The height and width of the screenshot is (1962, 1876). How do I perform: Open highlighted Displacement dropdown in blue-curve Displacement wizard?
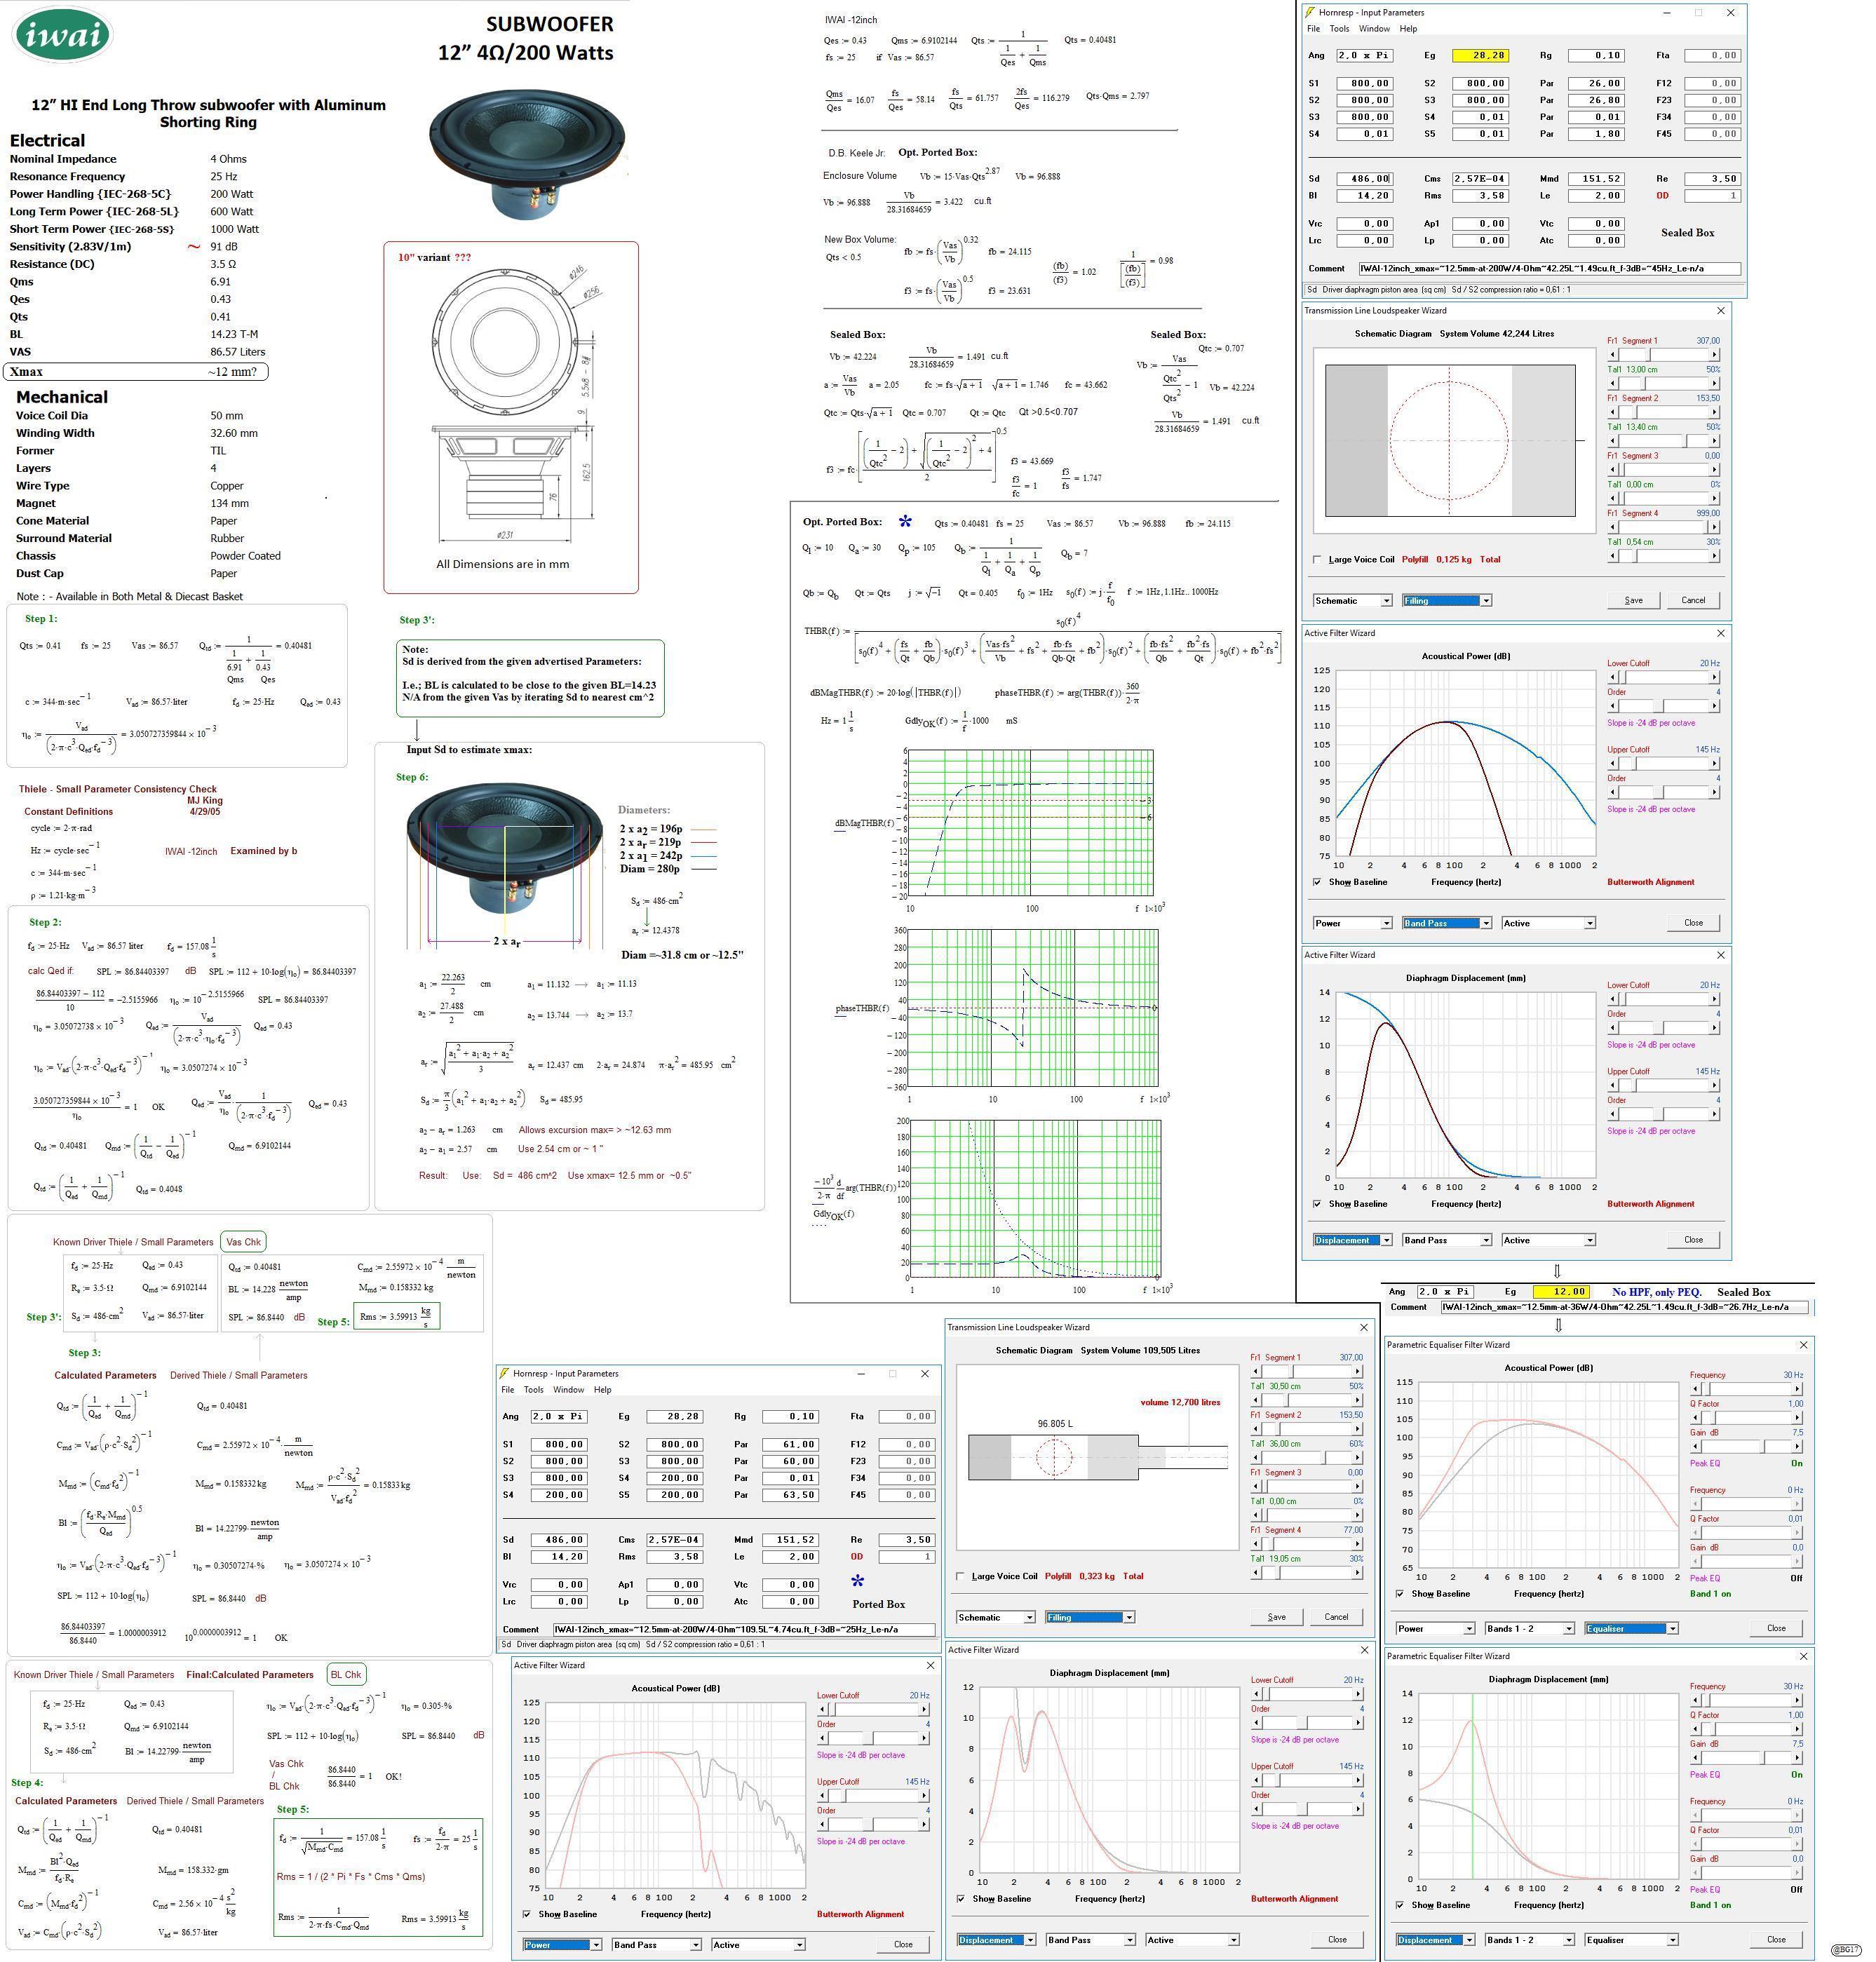click(1352, 1240)
